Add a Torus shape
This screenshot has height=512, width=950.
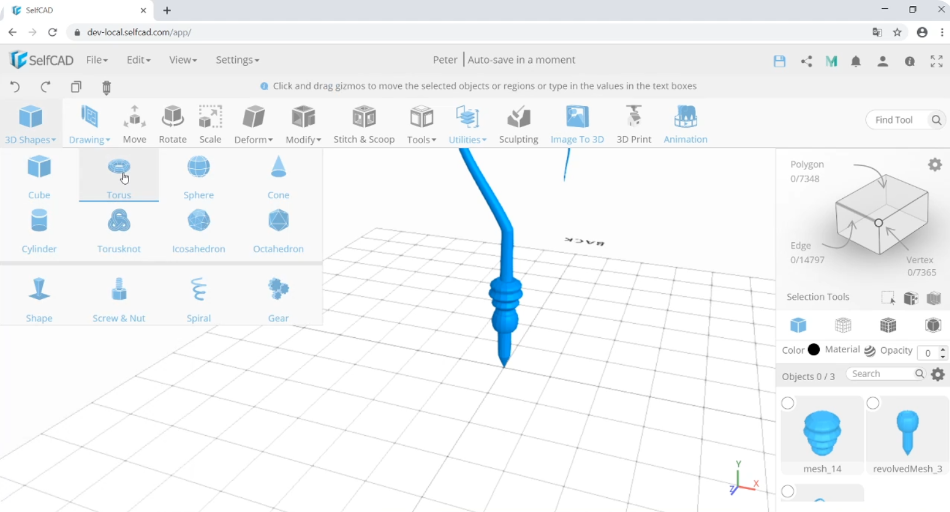tap(119, 176)
